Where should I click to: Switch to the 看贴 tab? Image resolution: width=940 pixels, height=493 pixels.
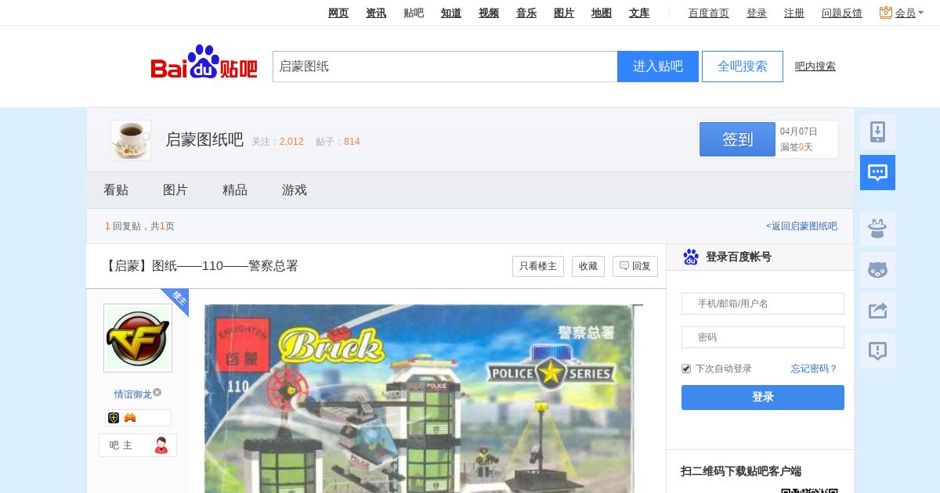pyautogui.click(x=116, y=190)
